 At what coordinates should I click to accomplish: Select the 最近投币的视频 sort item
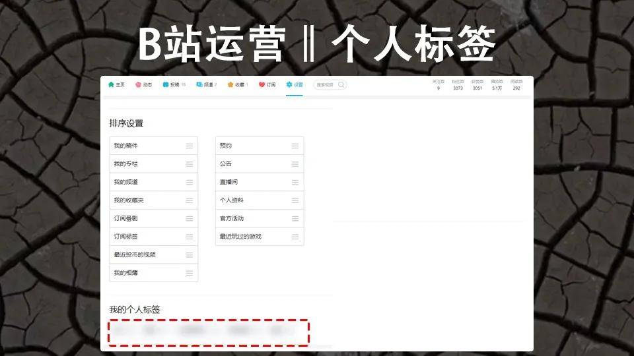pyautogui.click(x=154, y=254)
